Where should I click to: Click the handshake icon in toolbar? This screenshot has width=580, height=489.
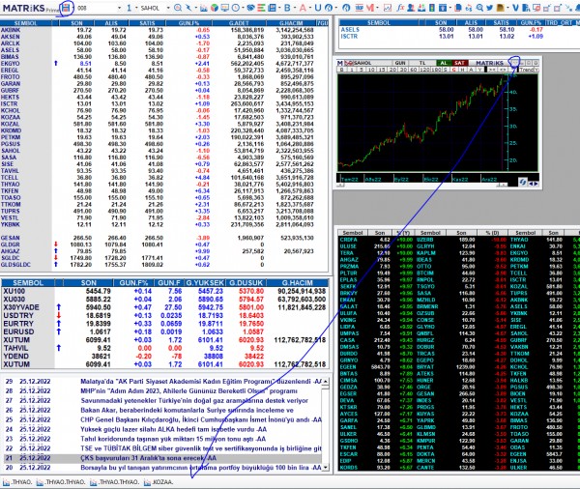click(250, 8)
